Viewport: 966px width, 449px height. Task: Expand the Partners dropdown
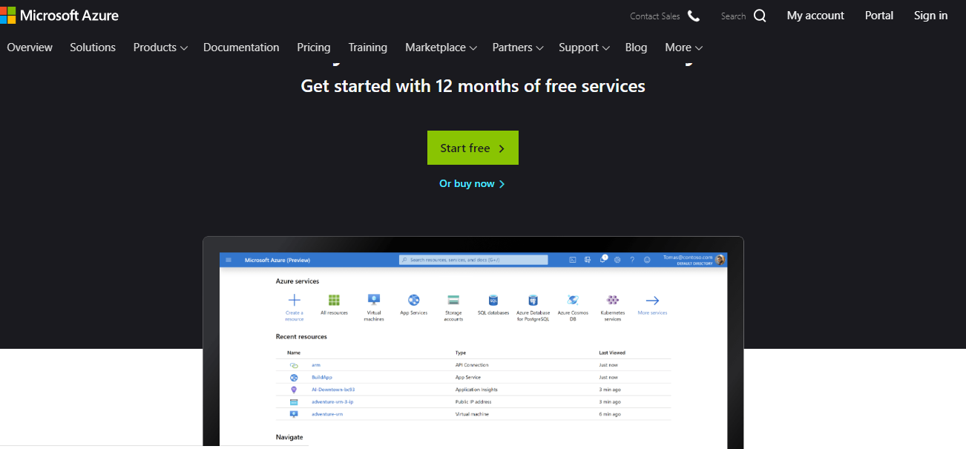click(518, 47)
